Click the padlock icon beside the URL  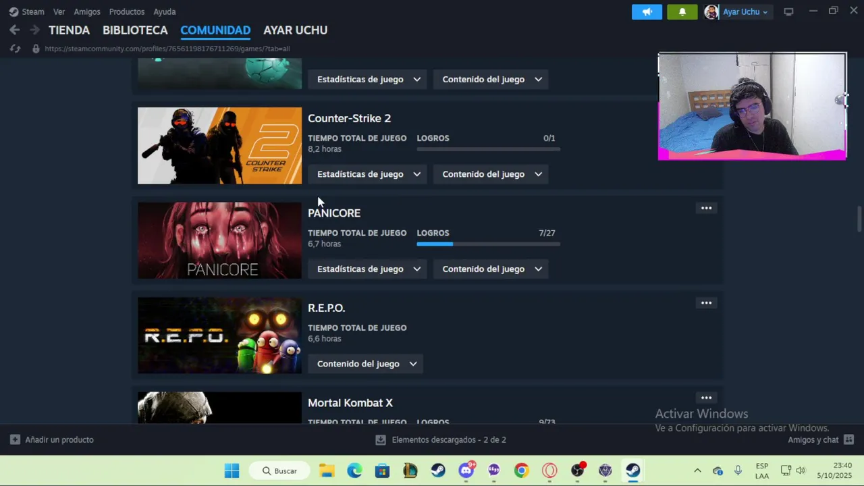click(x=36, y=49)
